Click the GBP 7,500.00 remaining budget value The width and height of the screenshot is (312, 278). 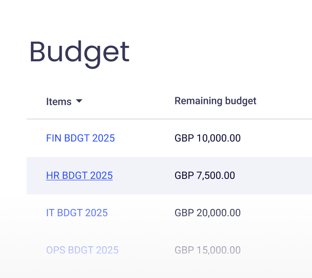coord(205,175)
